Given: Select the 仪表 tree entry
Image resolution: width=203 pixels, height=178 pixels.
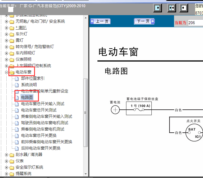Looking at the screenshot, I should coord(20,161).
